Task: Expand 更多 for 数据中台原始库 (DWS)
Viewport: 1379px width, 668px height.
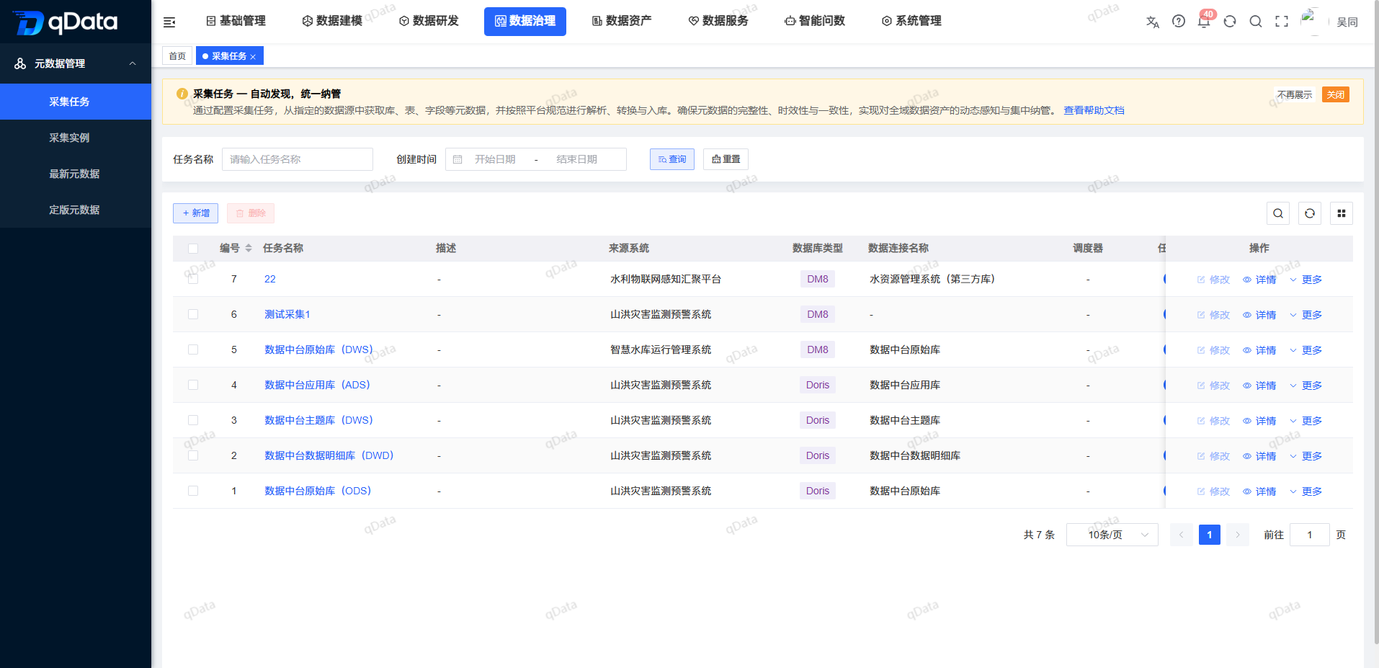Action: click(x=1306, y=350)
